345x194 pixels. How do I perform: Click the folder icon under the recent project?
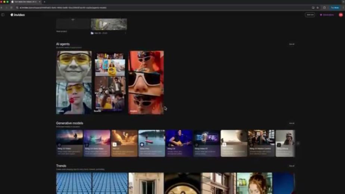coord(92,33)
